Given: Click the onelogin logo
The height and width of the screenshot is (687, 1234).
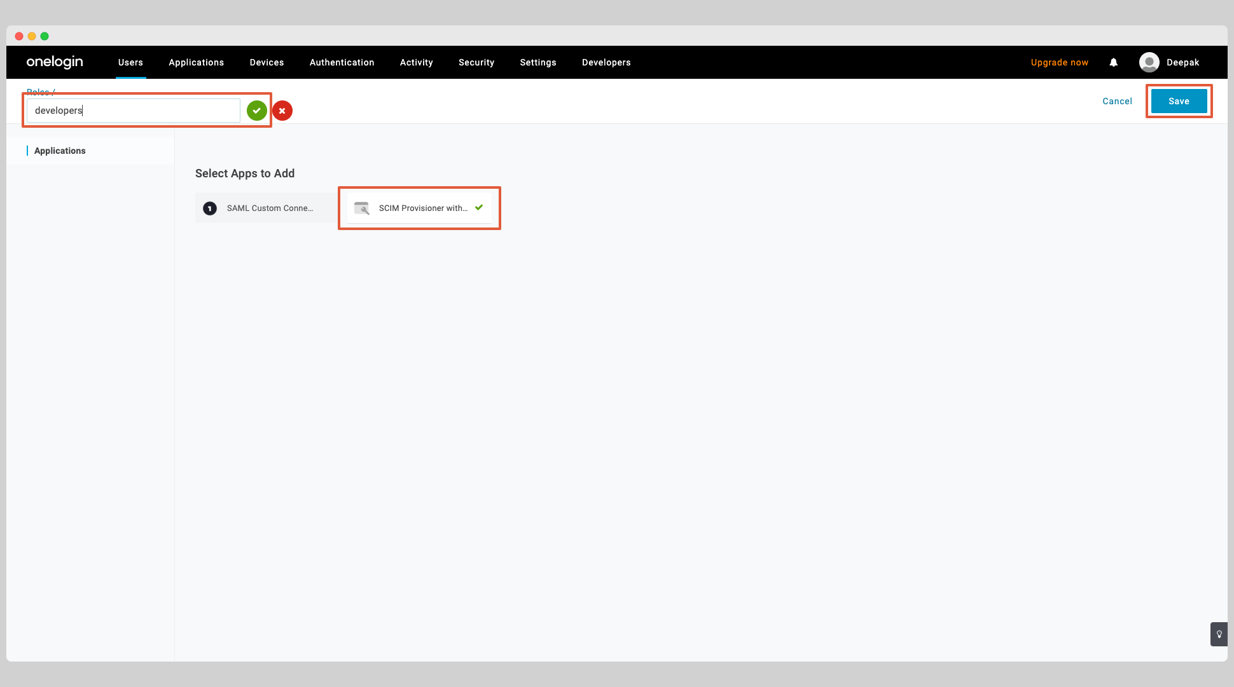Looking at the screenshot, I should [x=55, y=62].
